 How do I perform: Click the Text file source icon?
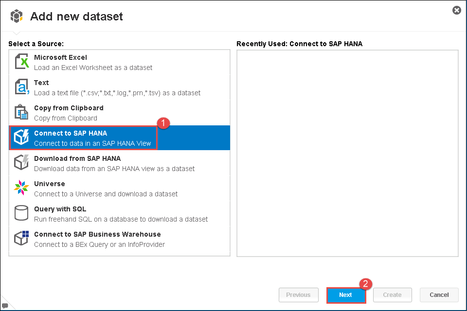(22, 87)
